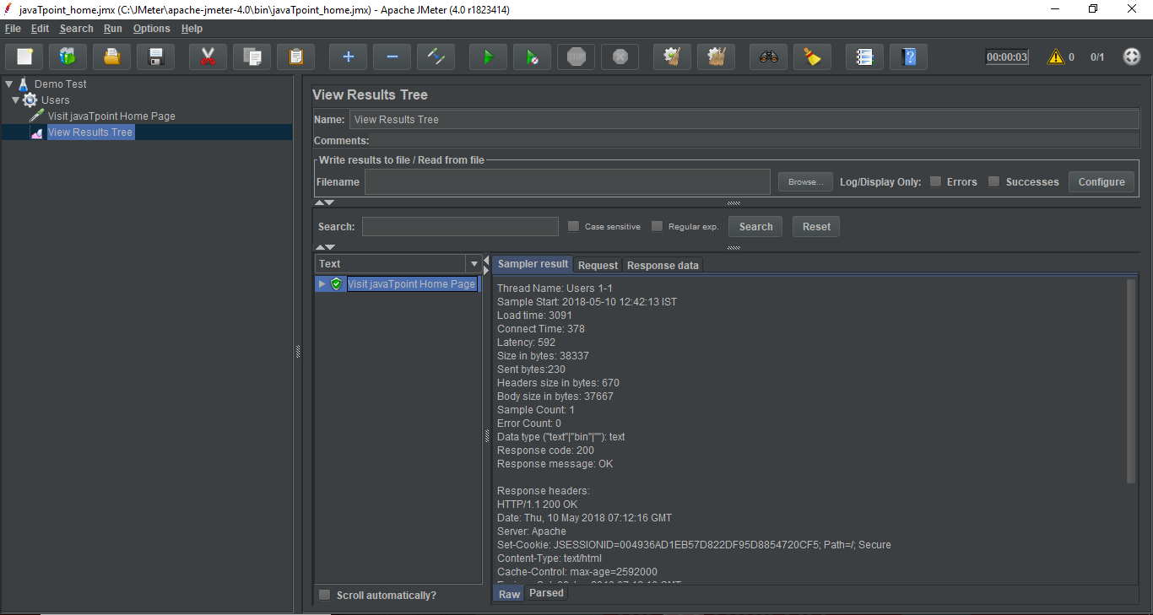Click green shield success icon in results
Screen dimensions: 1153x615
click(x=336, y=284)
